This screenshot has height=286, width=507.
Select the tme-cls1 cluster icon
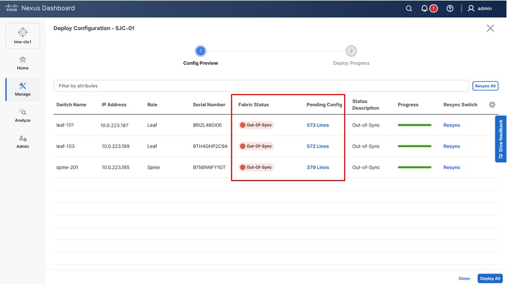point(23,36)
